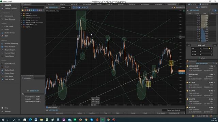Click the first chart toolbar icon after timeframe
The height and width of the screenshot is (122, 218).
[74, 7]
